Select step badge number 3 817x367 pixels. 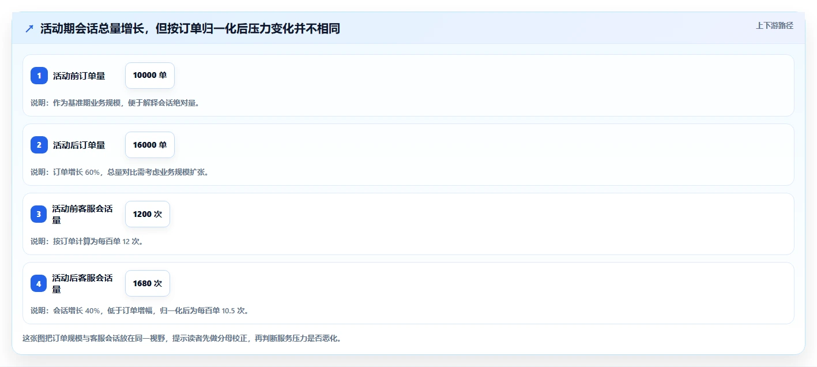coord(39,214)
